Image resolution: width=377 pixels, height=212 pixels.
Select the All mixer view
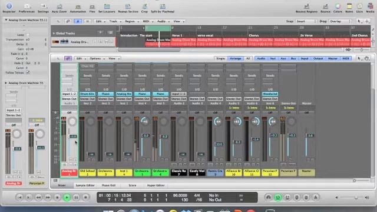[x=248, y=58]
